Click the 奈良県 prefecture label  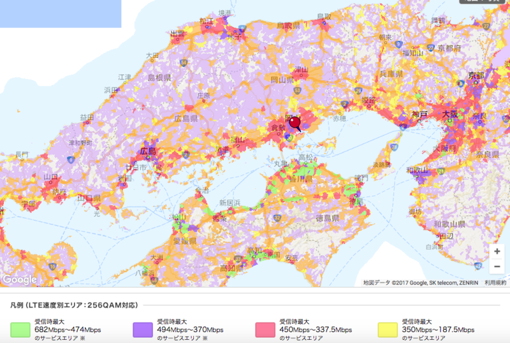488,154
